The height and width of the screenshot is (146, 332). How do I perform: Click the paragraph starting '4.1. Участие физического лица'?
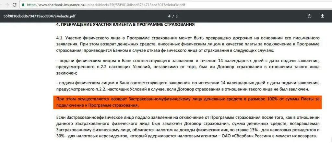pos(188,44)
